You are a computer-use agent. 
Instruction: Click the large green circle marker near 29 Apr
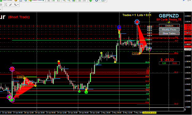86,92
